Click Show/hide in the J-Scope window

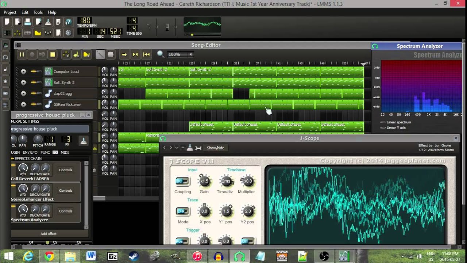215,148
